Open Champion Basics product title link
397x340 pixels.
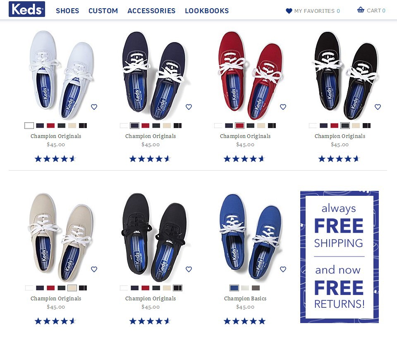[x=245, y=299]
